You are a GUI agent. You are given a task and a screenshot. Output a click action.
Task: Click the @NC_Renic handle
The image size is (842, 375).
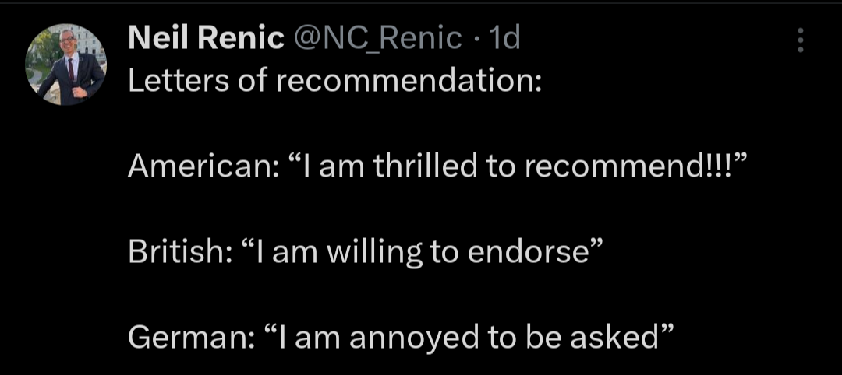pos(377,37)
